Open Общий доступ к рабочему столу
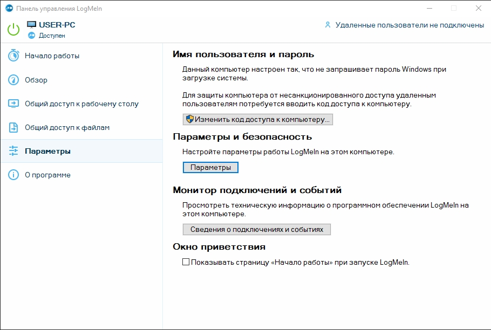 [x=81, y=104]
